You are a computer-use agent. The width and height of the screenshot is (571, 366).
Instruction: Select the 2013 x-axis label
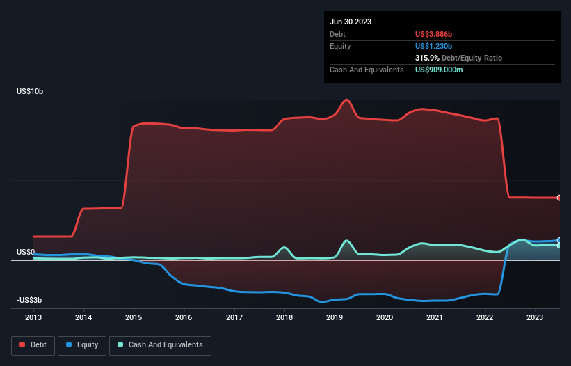(x=33, y=317)
